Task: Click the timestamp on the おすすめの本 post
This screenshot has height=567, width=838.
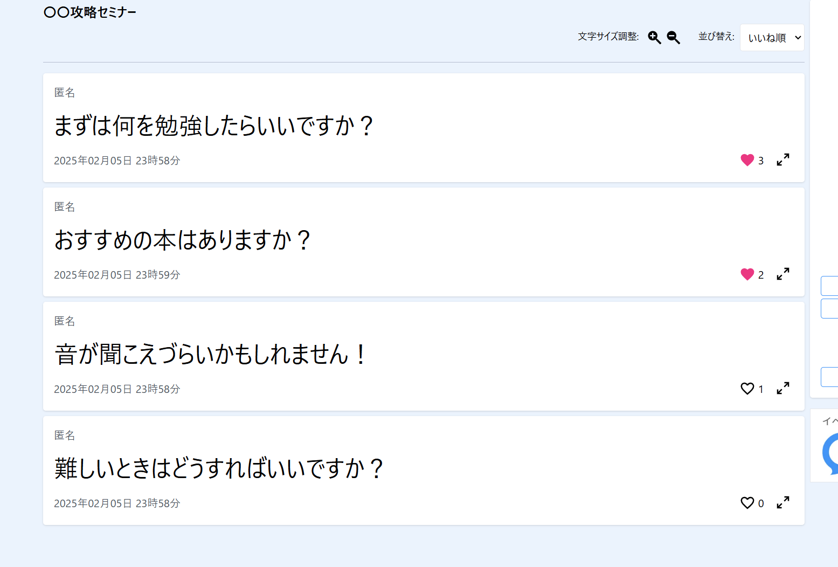Action: coord(117,274)
